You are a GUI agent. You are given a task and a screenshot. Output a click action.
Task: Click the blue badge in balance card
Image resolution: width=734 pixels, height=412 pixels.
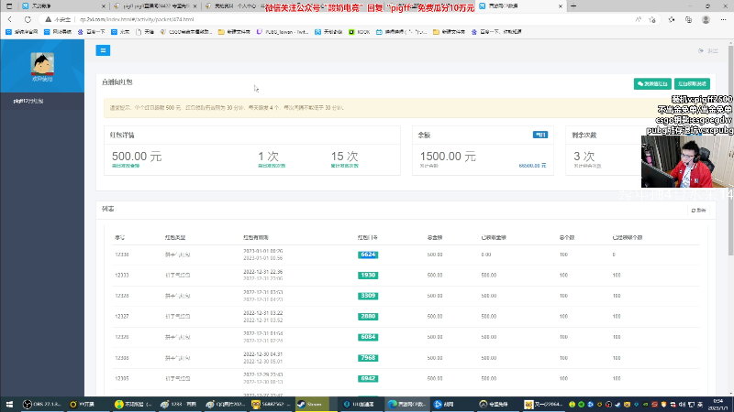540,135
